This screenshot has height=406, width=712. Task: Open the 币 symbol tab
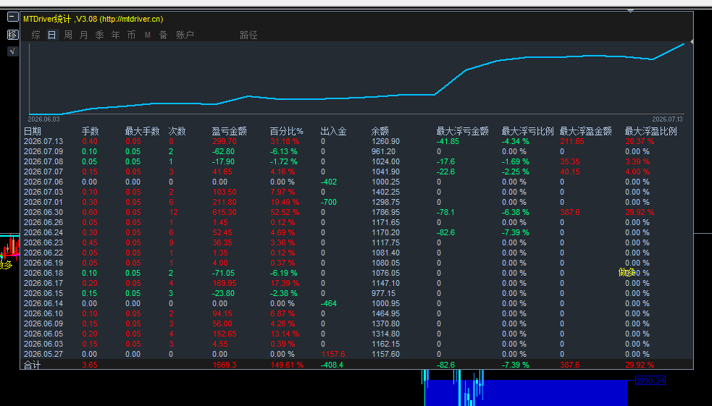tap(132, 35)
